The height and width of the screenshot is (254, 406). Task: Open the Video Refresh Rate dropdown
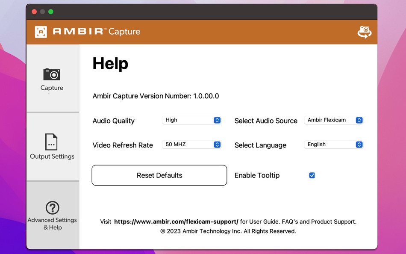(191, 145)
